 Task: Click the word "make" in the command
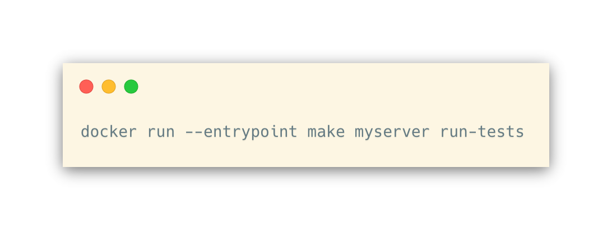326,131
